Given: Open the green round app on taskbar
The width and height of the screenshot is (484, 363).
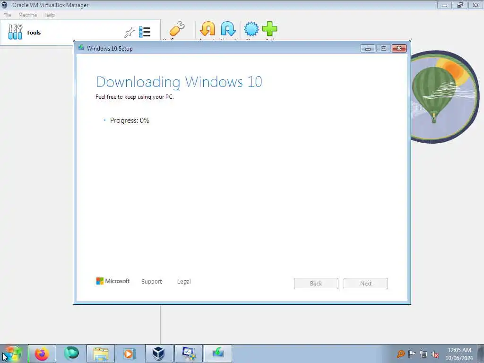Looking at the screenshot, I should tap(71, 354).
